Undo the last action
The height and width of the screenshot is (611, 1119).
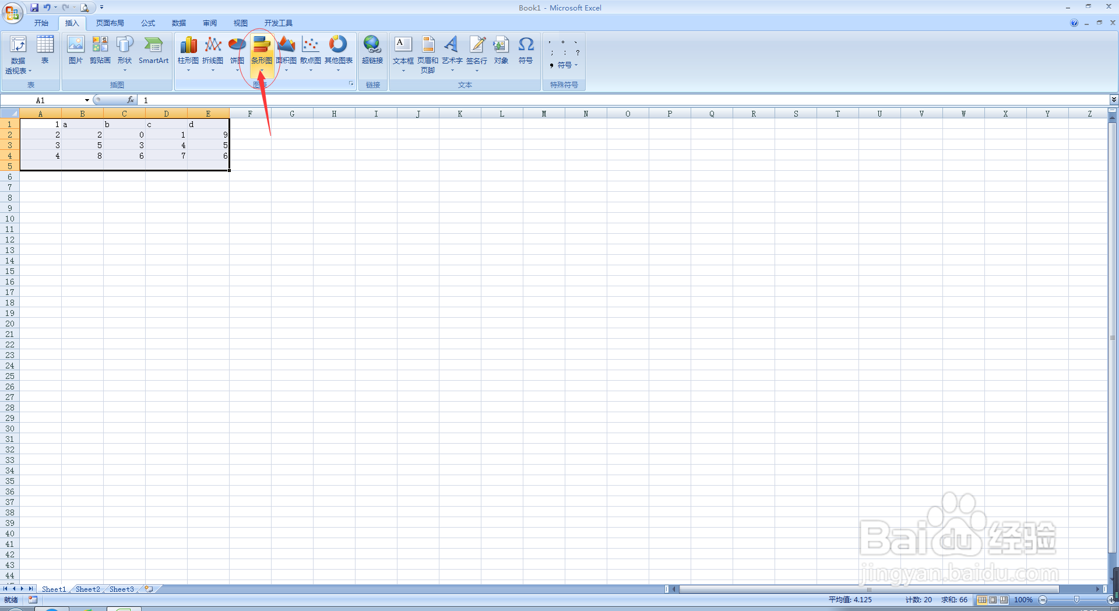coord(47,8)
